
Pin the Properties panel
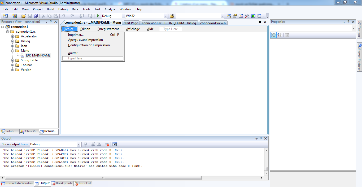348,22
